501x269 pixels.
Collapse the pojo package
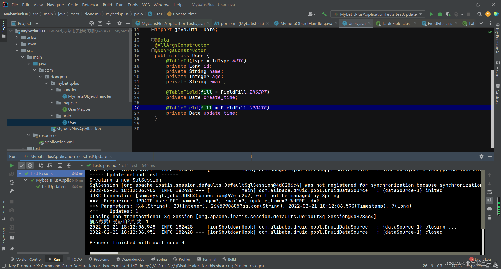(52, 116)
